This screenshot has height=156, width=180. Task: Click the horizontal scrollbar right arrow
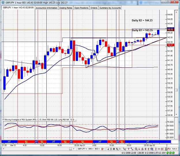coord(74,149)
